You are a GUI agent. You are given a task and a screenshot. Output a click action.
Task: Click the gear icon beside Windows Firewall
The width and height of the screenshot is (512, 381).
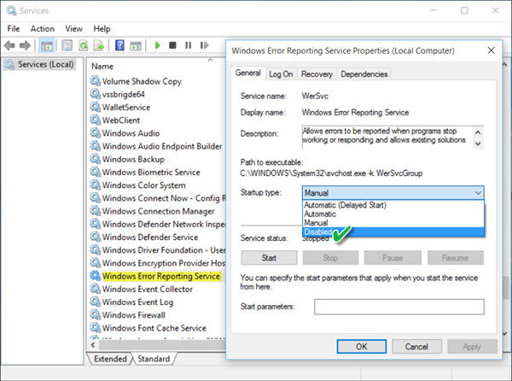pyautogui.click(x=95, y=314)
